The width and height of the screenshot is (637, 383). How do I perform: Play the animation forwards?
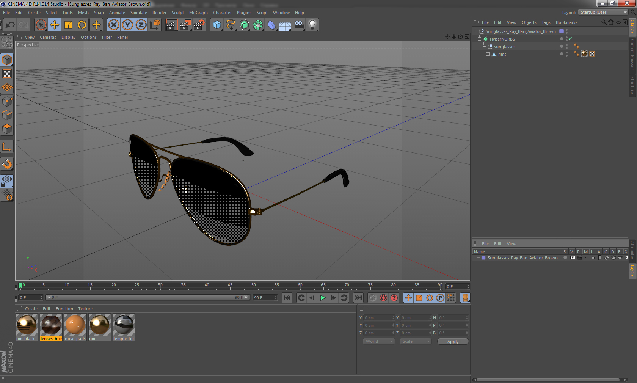[x=323, y=298]
